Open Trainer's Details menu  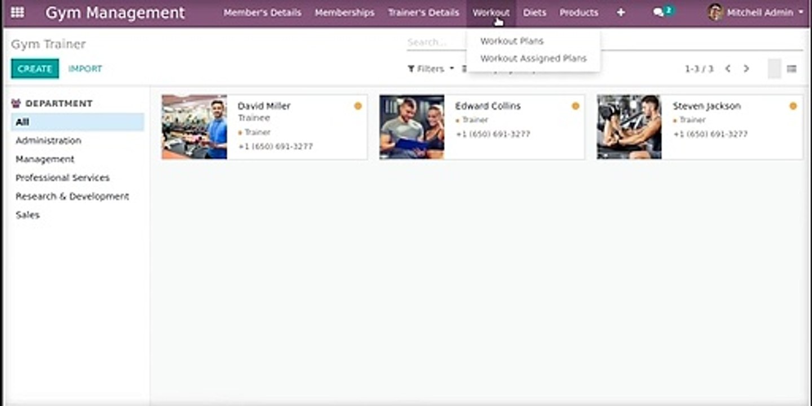423,12
